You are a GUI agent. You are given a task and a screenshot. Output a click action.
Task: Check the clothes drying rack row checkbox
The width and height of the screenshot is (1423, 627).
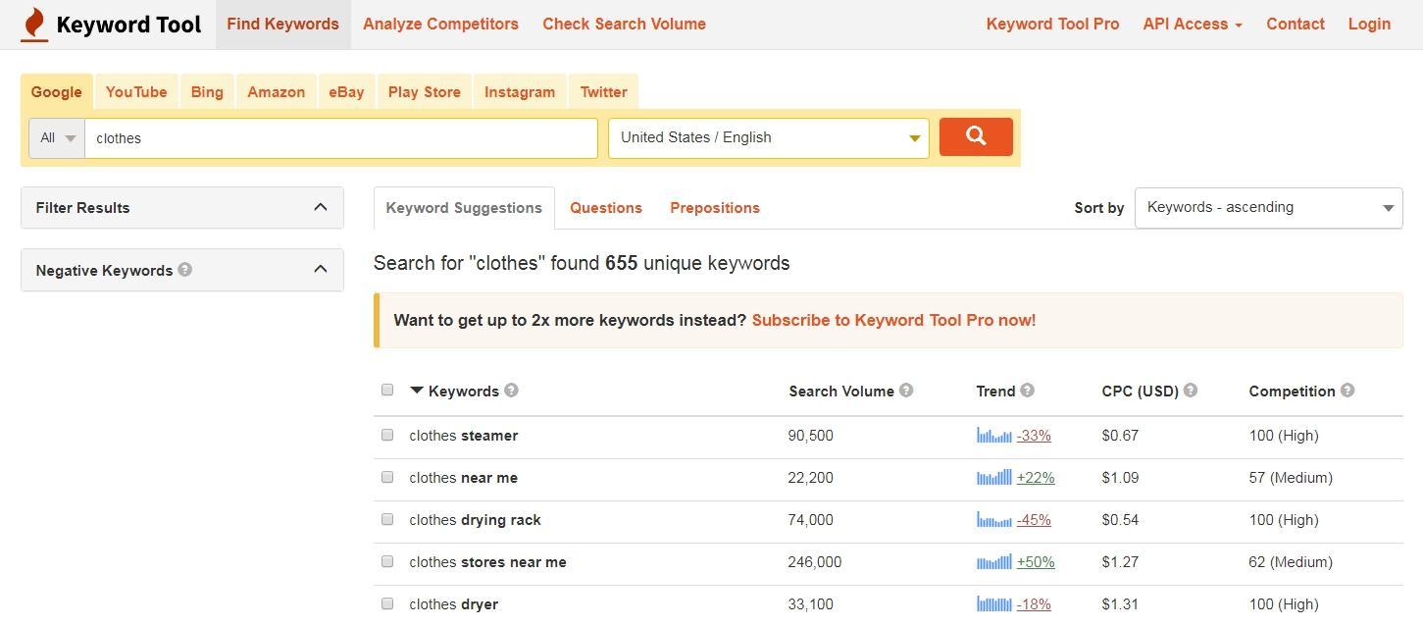(387, 519)
